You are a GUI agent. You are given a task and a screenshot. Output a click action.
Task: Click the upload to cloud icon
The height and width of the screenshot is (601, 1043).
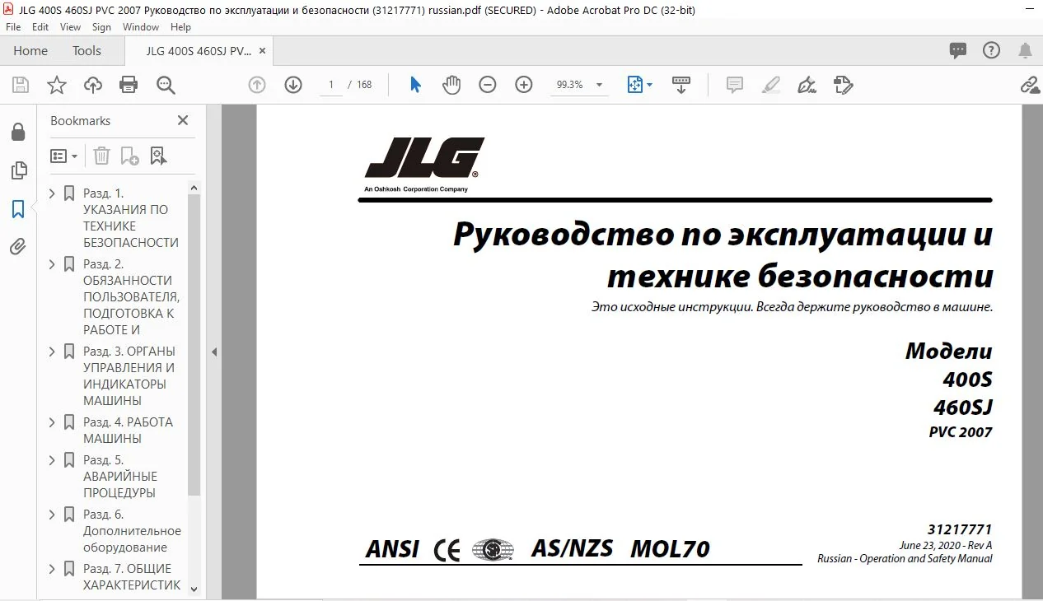(x=93, y=85)
